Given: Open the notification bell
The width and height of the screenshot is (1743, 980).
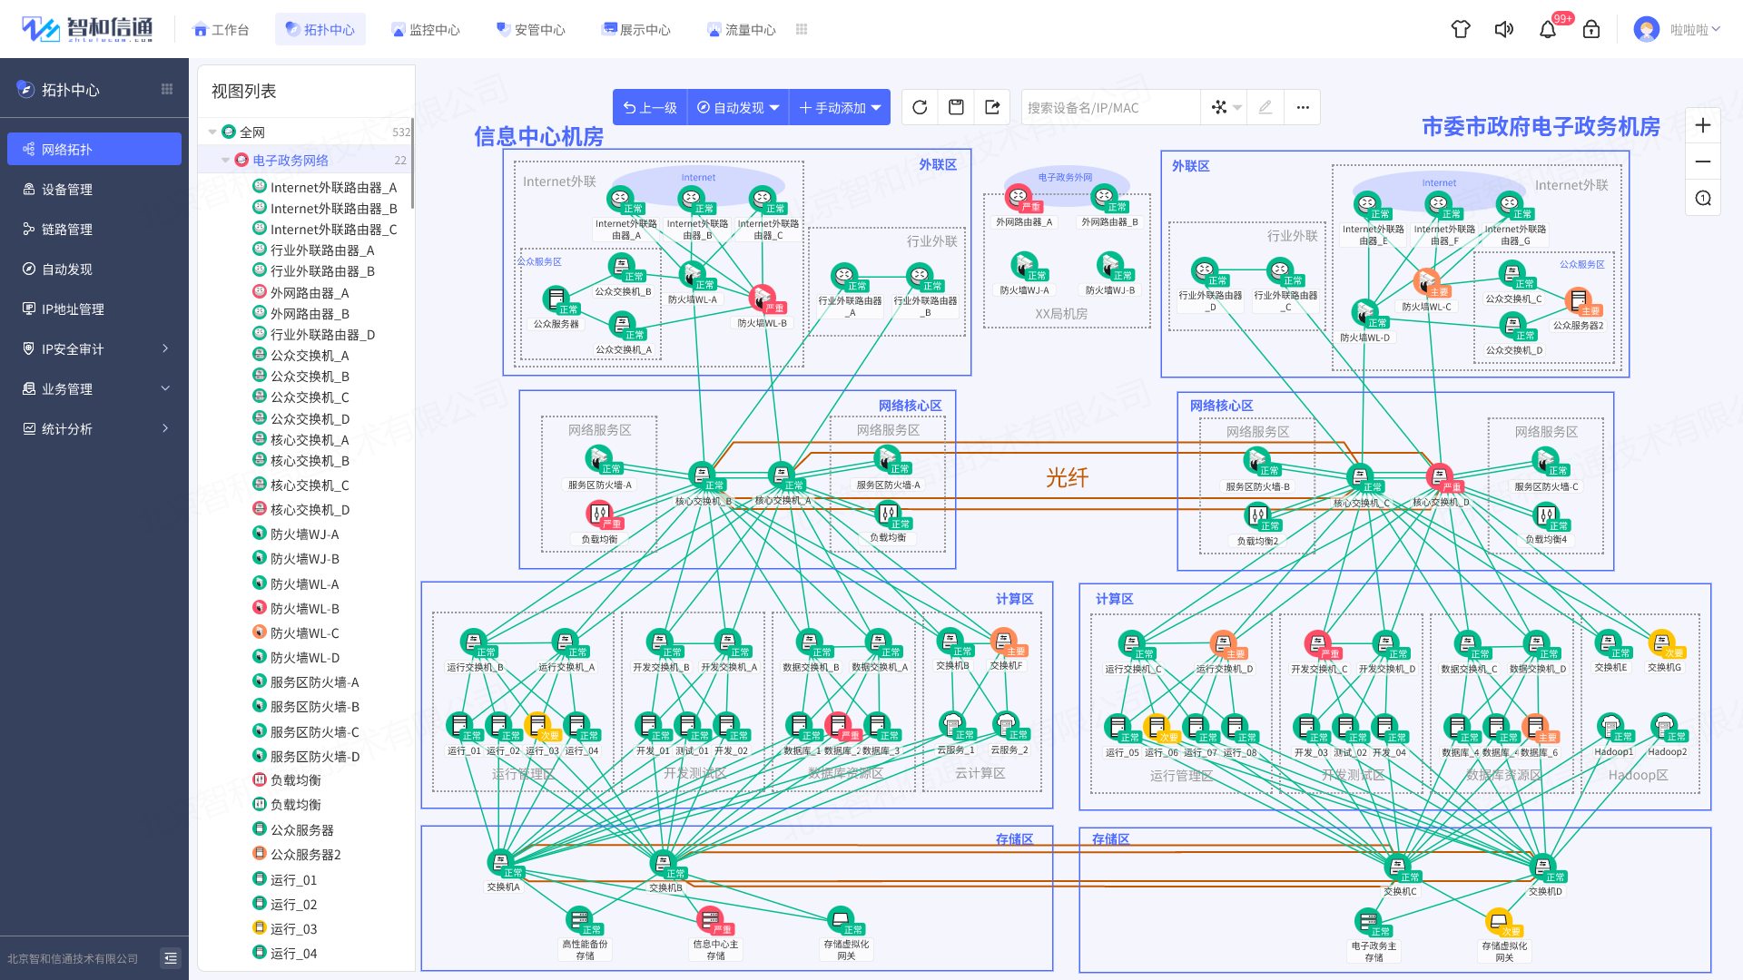Looking at the screenshot, I should [x=1548, y=30].
